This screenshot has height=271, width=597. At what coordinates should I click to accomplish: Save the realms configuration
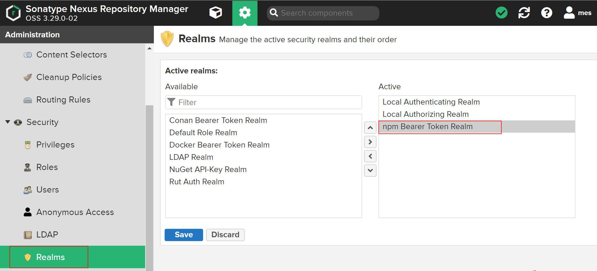click(184, 235)
